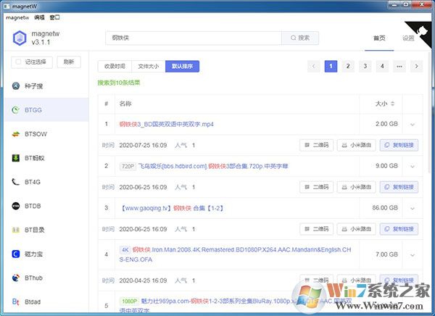Go to results page 4
Viewport: 435px width, 316px height.
pos(382,66)
